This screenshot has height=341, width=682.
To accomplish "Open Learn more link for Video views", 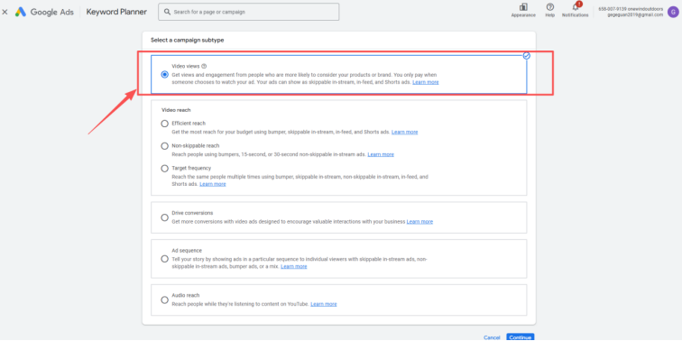I will point(426,82).
